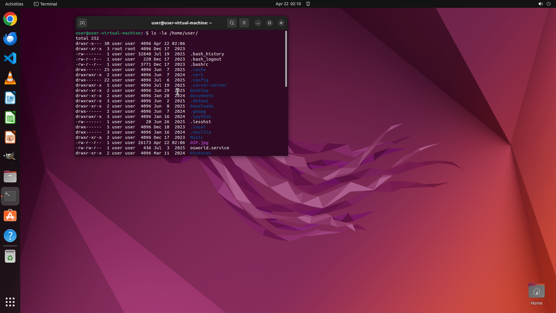
Task: Open the Activities overview
Action: click(14, 4)
